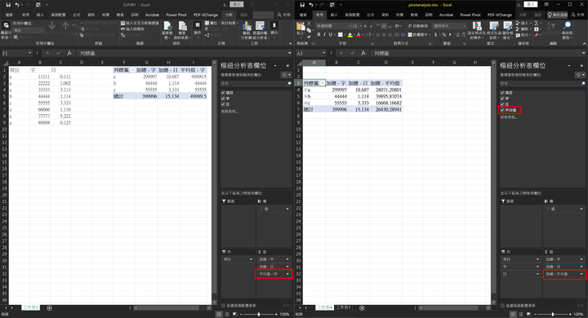Open 項目 row field dropdown in left pane

(251, 259)
